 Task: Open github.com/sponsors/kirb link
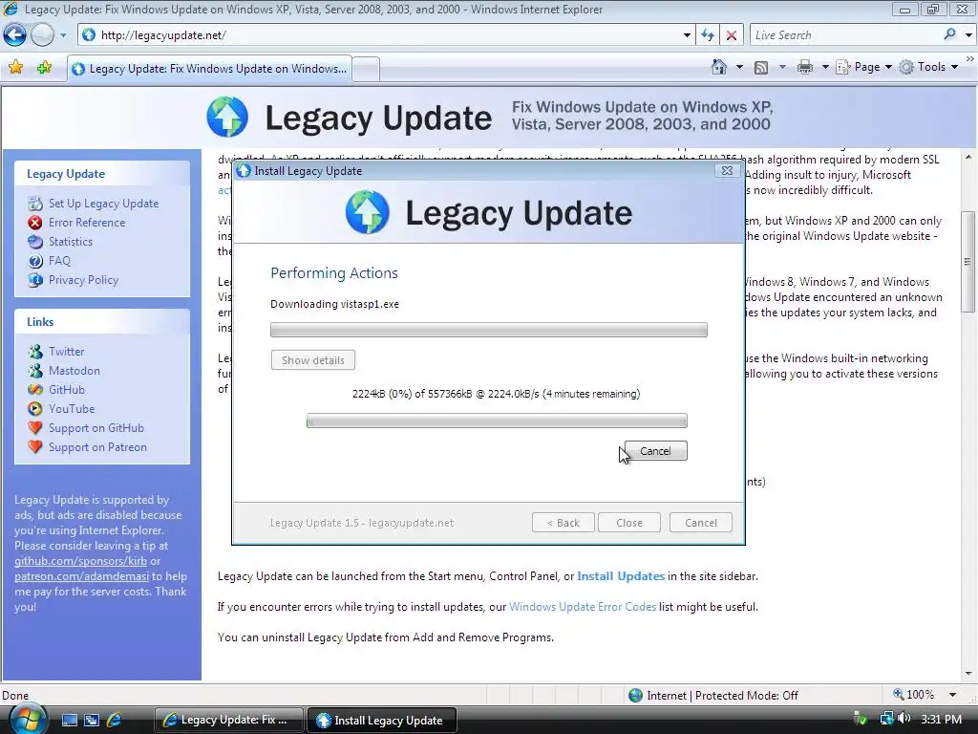[x=80, y=561]
